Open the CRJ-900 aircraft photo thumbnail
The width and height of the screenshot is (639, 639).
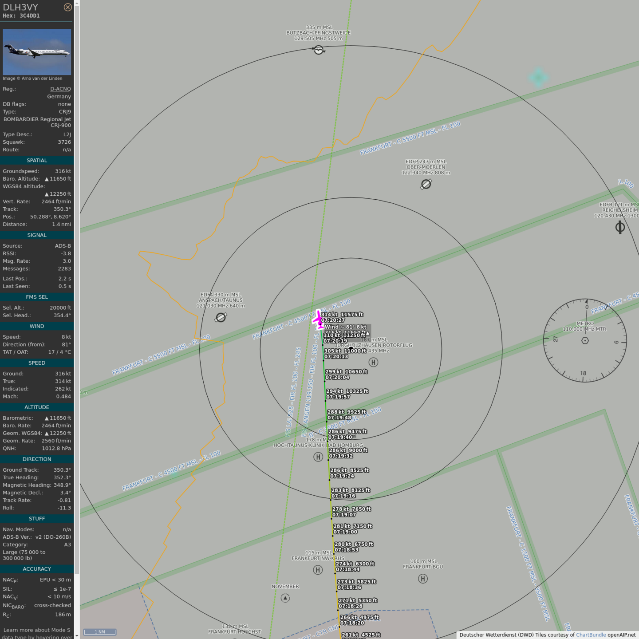click(x=37, y=52)
